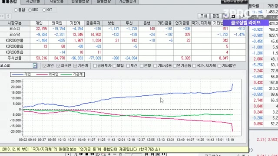Enable the 보험 checkbox
The width and height of the screenshot is (278, 156).
coord(114,65)
